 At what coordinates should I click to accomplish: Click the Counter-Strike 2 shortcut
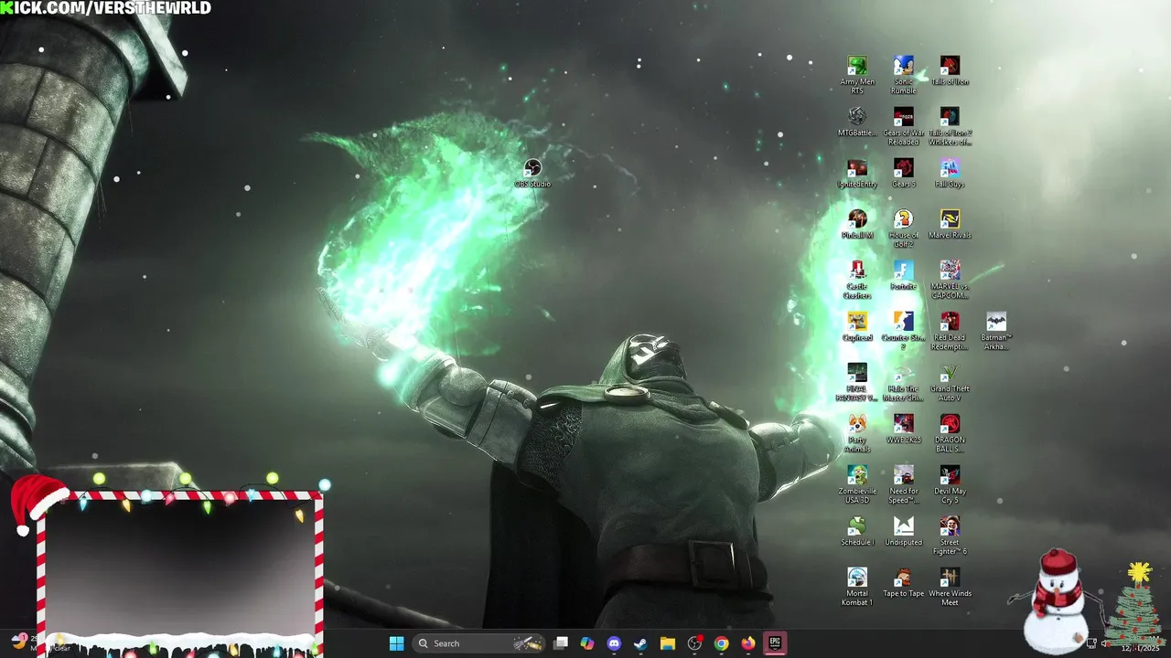coord(903,331)
